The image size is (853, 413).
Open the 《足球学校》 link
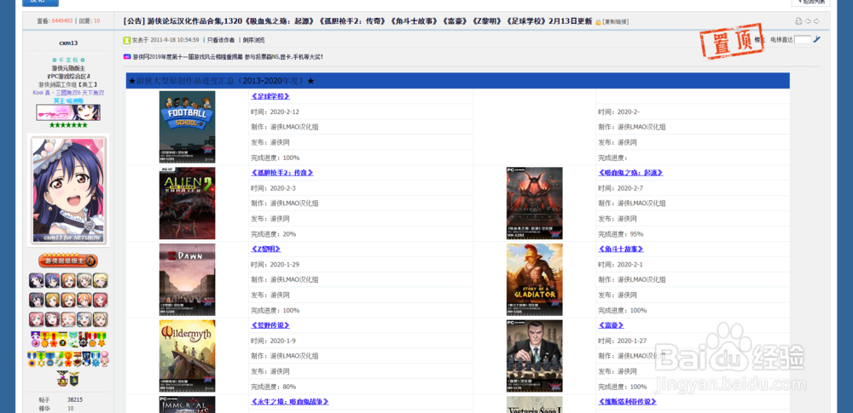(x=270, y=96)
